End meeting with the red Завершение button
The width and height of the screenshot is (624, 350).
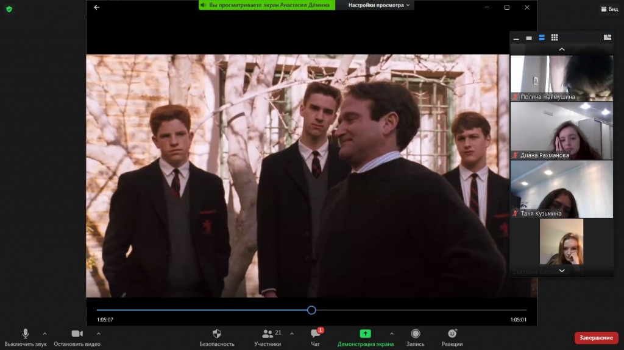pyautogui.click(x=596, y=338)
